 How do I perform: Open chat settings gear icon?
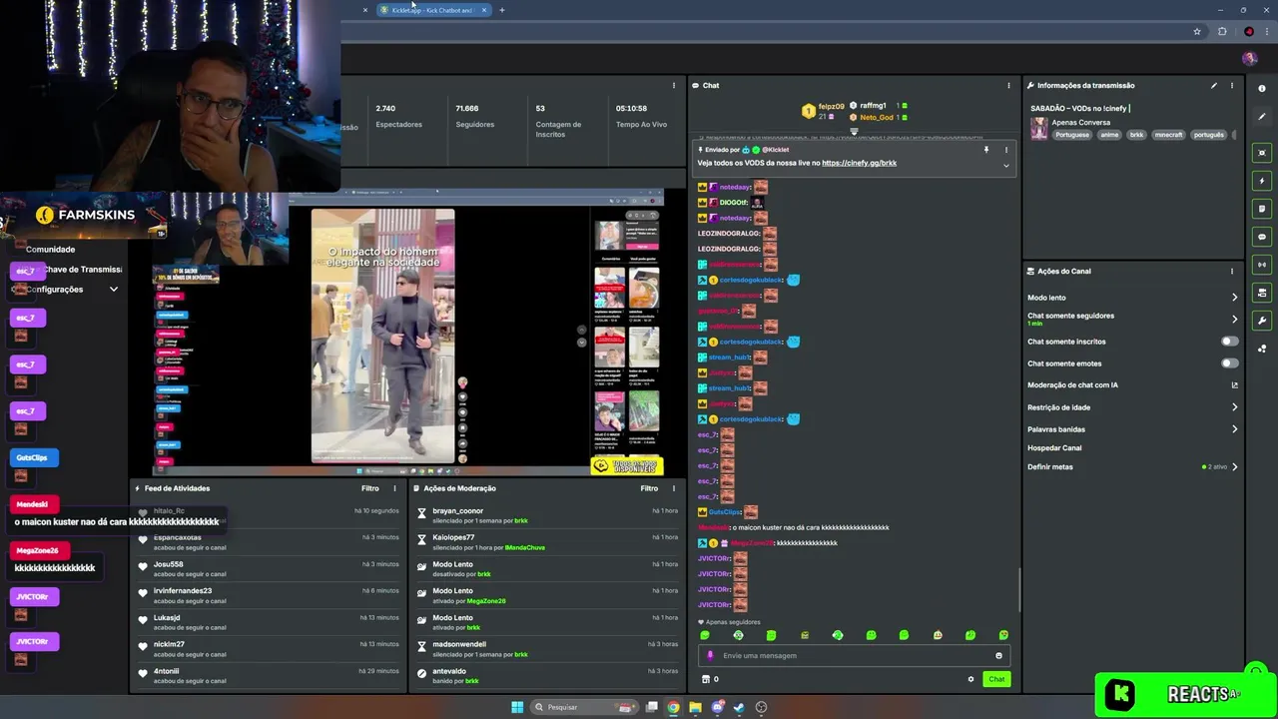point(970,679)
